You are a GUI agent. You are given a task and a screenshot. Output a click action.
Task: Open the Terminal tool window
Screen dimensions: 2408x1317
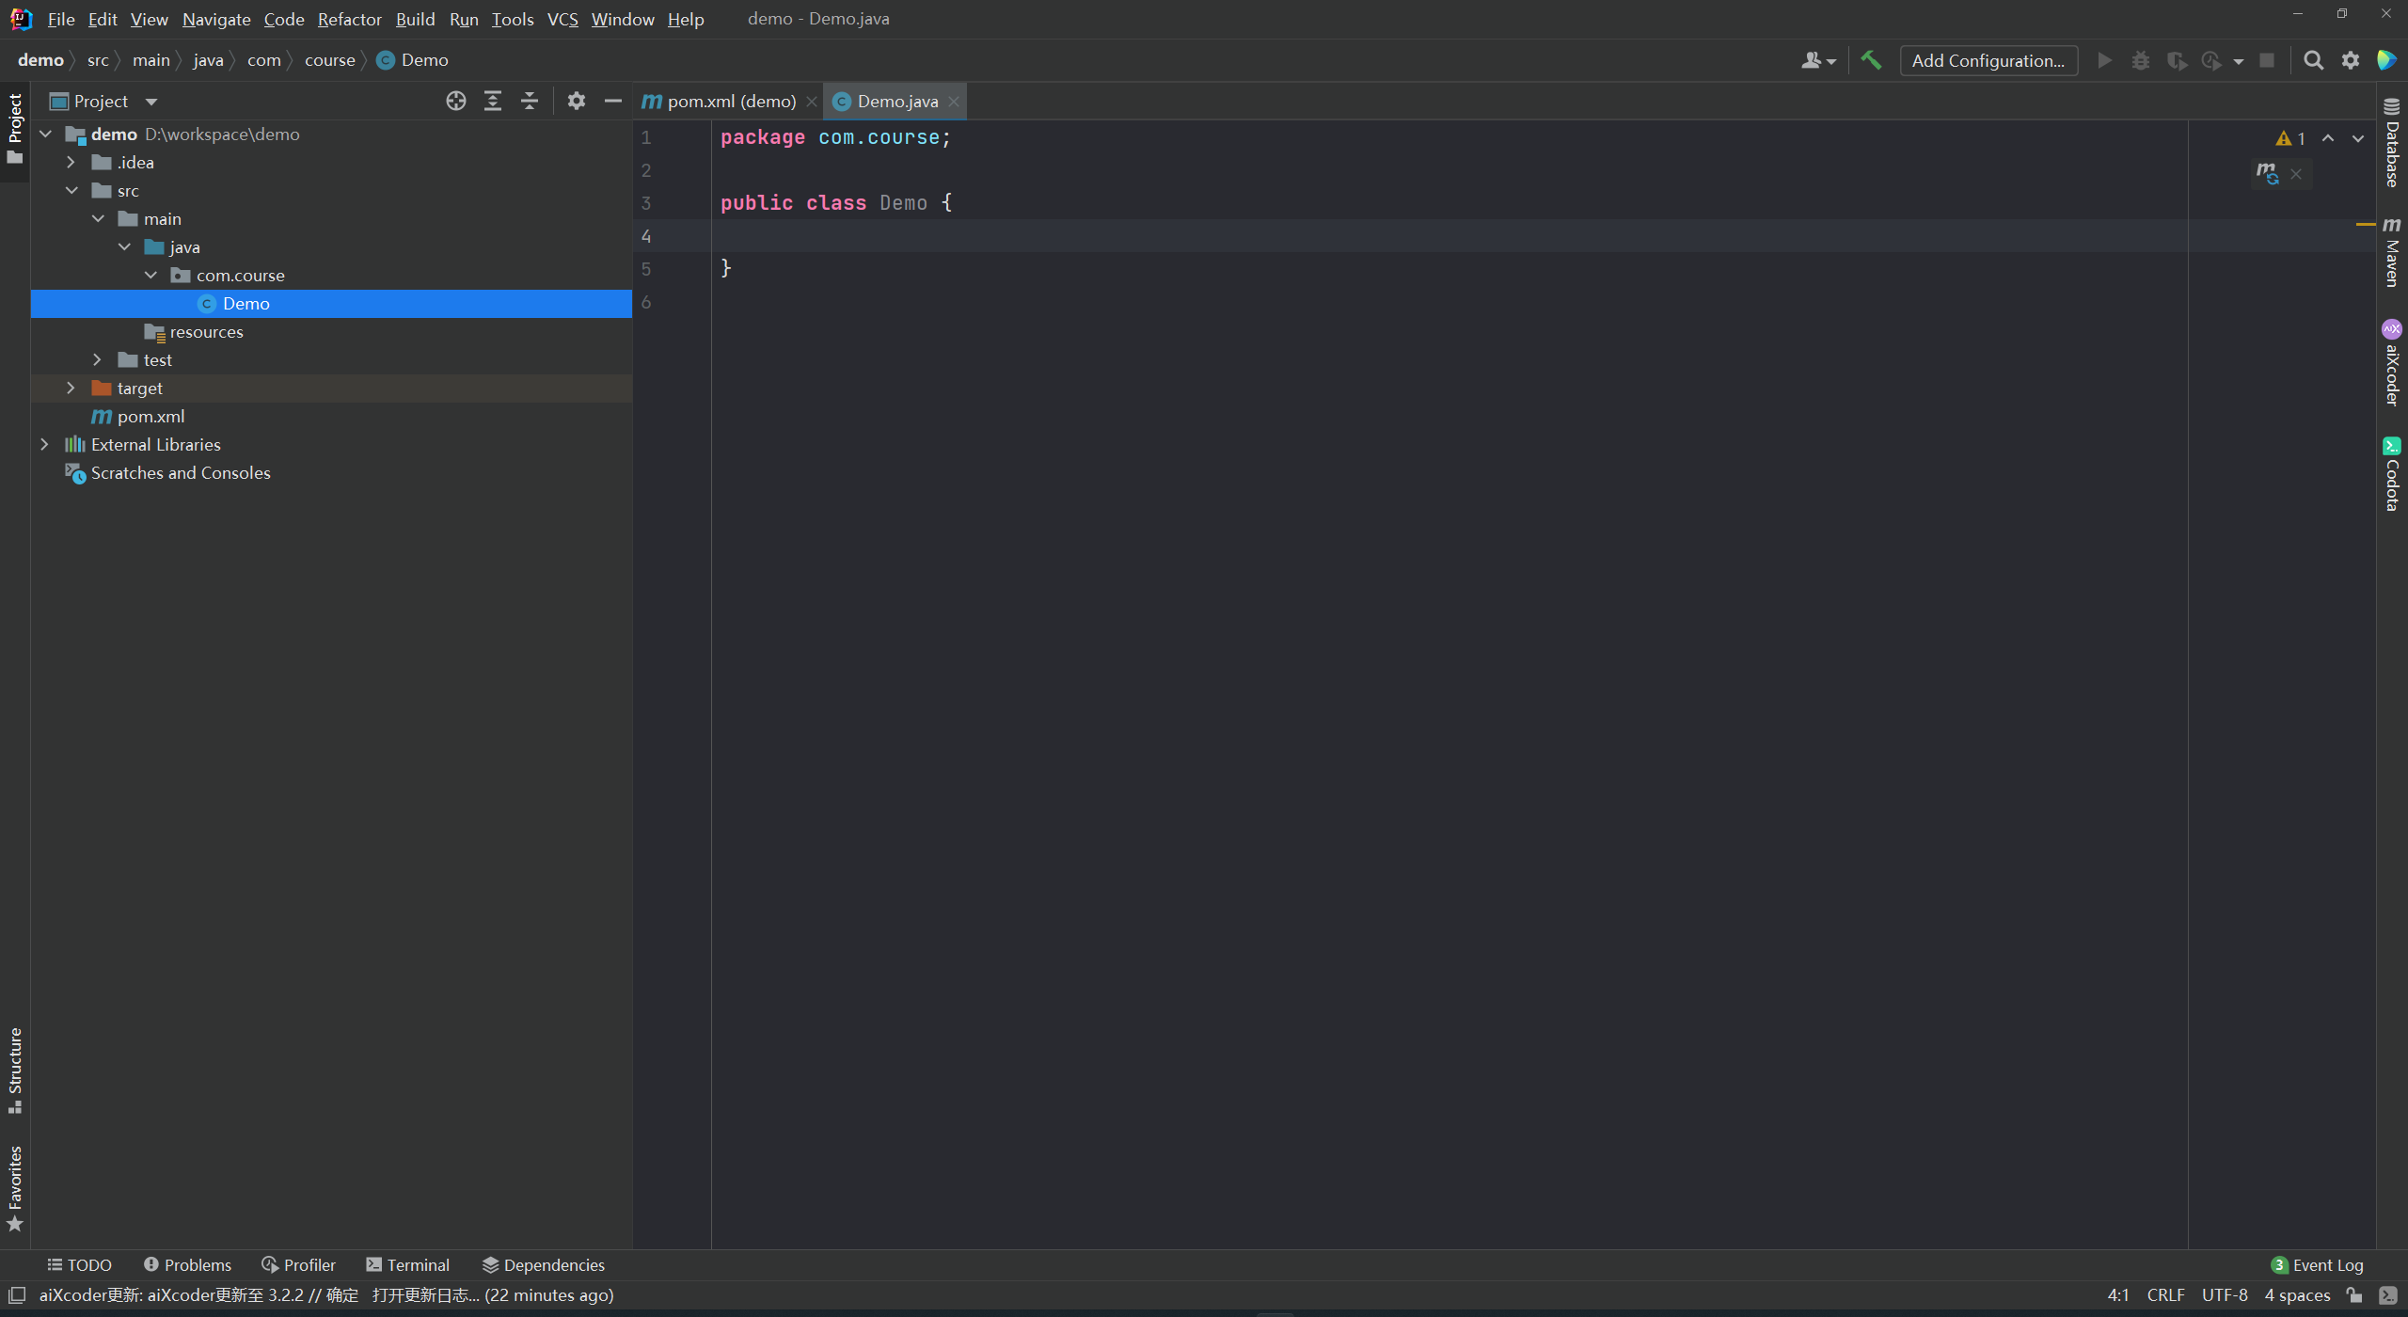pyautogui.click(x=408, y=1264)
